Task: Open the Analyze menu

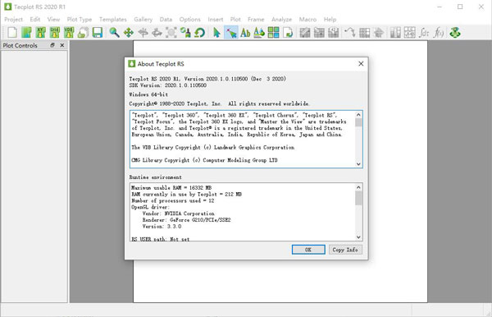Action: [281, 20]
